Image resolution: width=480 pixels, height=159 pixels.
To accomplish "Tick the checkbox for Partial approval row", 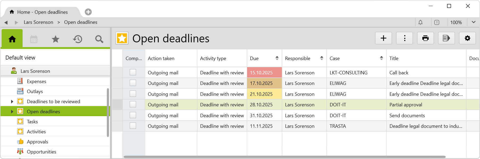I will 133,105.
